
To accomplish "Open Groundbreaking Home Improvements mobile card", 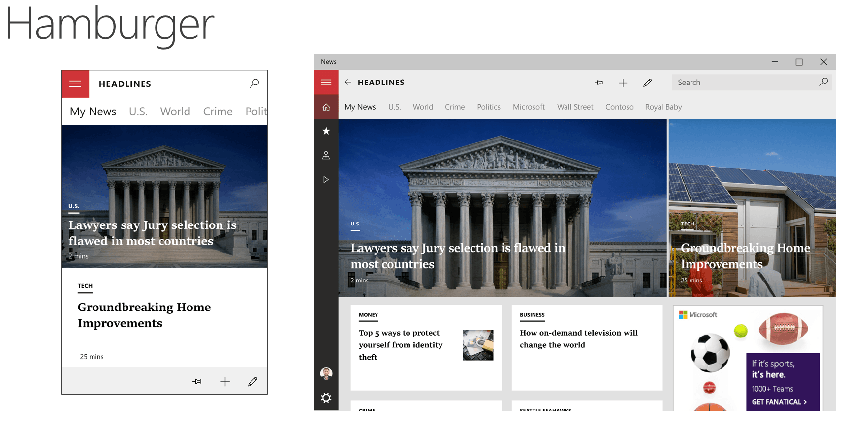I will pos(164,317).
